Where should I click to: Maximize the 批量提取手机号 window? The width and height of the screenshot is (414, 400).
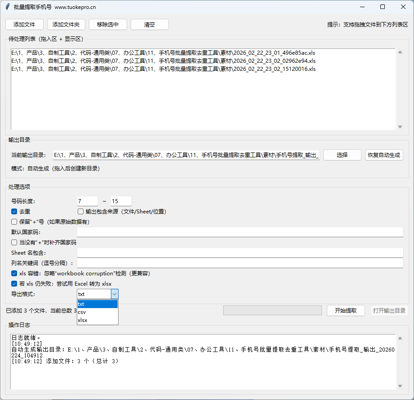click(383, 7)
